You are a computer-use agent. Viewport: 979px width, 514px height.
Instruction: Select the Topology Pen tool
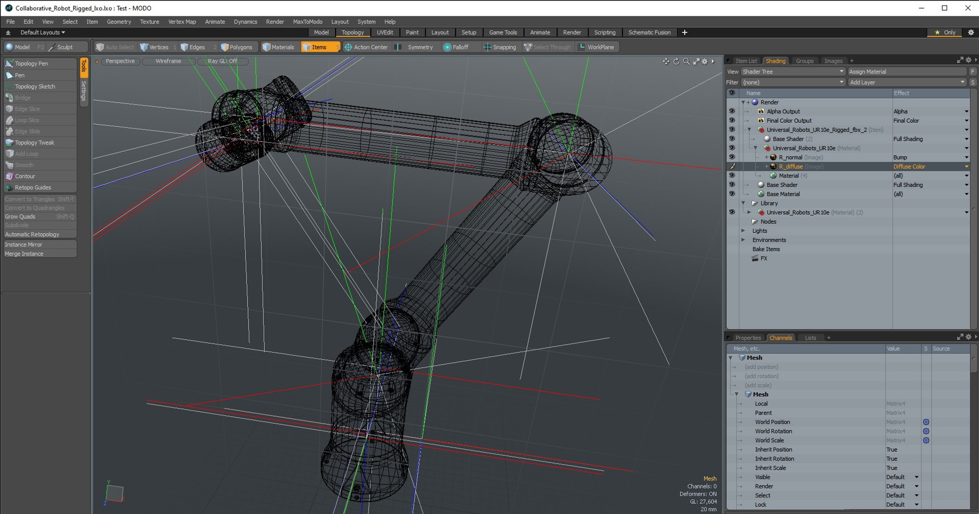pyautogui.click(x=40, y=64)
